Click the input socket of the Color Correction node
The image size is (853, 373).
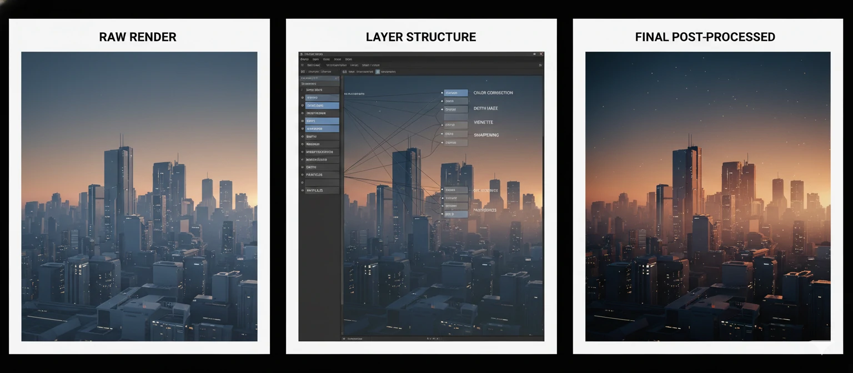tap(443, 93)
